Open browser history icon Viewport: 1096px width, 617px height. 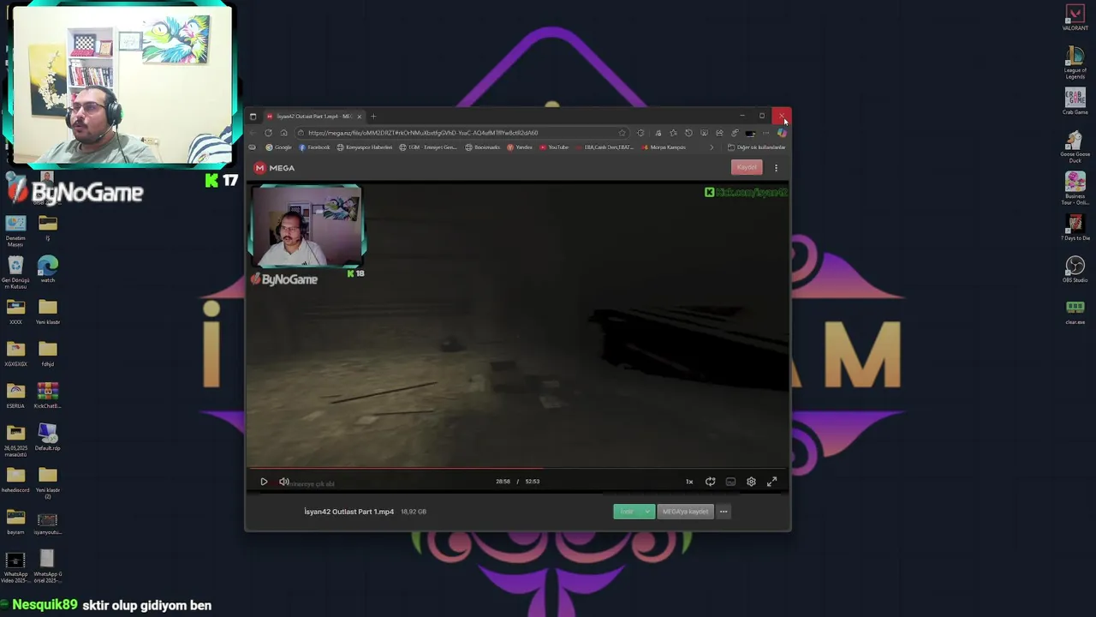tap(688, 133)
